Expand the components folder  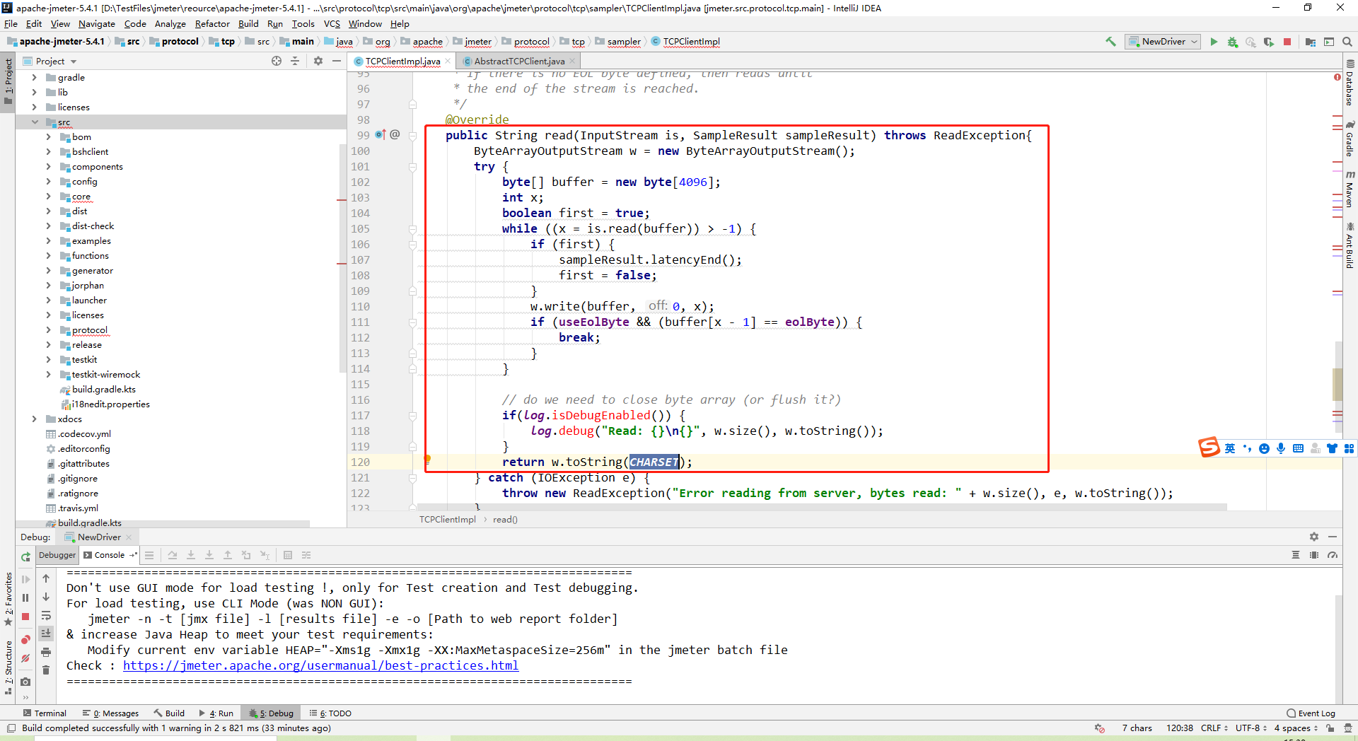point(48,167)
